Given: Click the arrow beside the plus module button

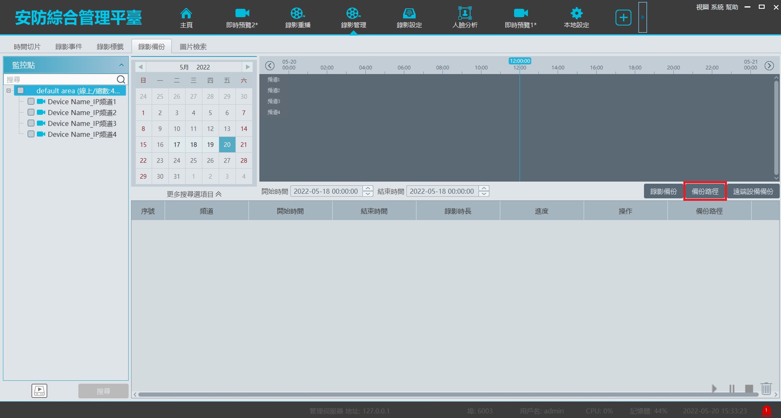Looking at the screenshot, I should tap(643, 17).
